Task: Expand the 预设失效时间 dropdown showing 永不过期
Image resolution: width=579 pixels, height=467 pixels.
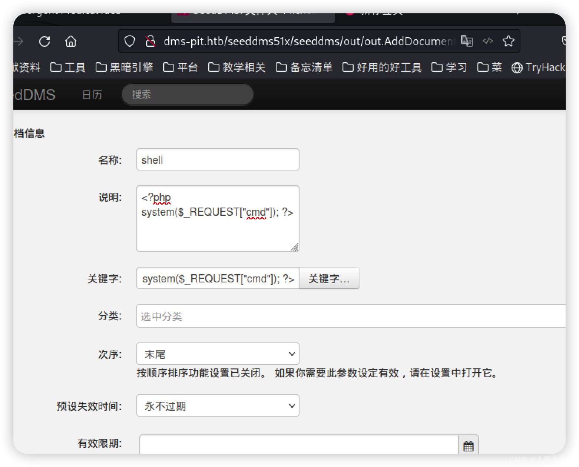Action: tap(218, 406)
